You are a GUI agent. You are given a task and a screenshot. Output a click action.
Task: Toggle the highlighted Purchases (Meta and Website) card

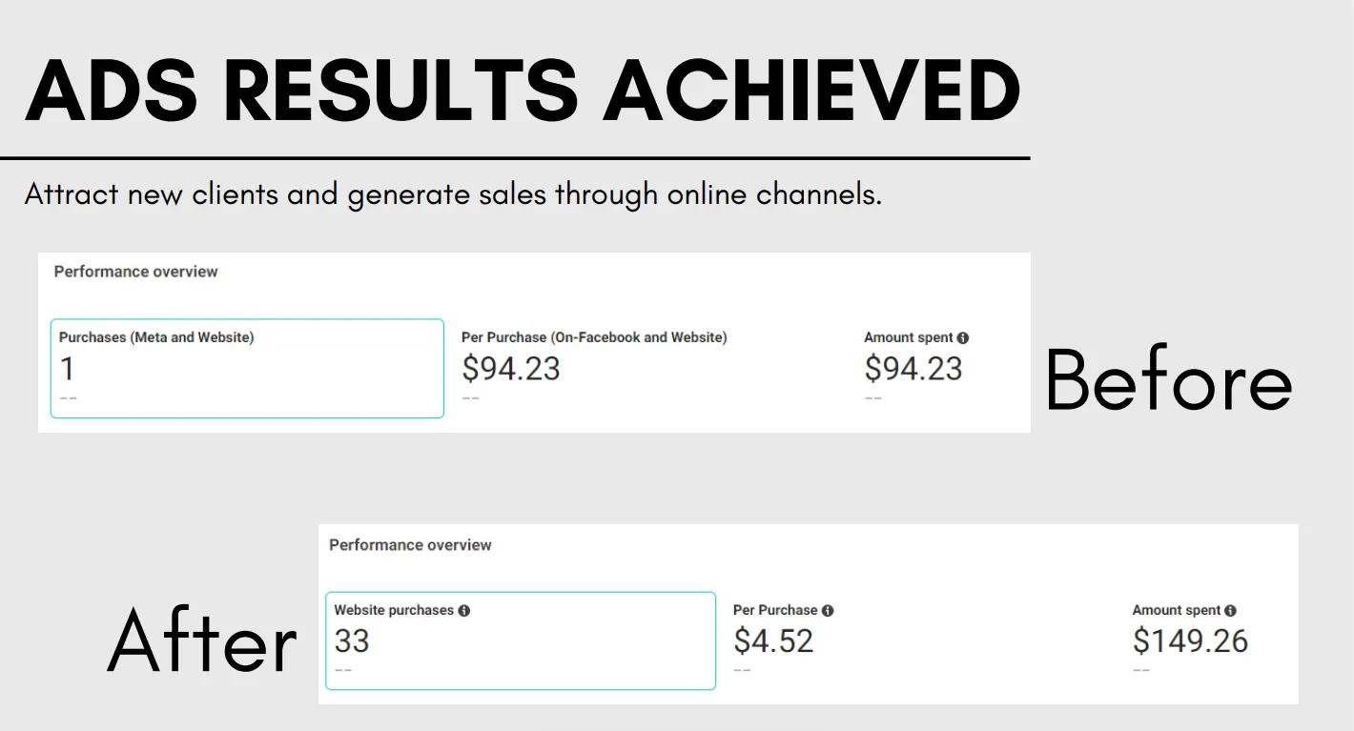[246, 368]
